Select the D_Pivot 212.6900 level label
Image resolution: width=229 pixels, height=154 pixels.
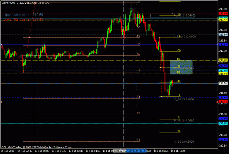pyautogui.click(x=185, y=37)
